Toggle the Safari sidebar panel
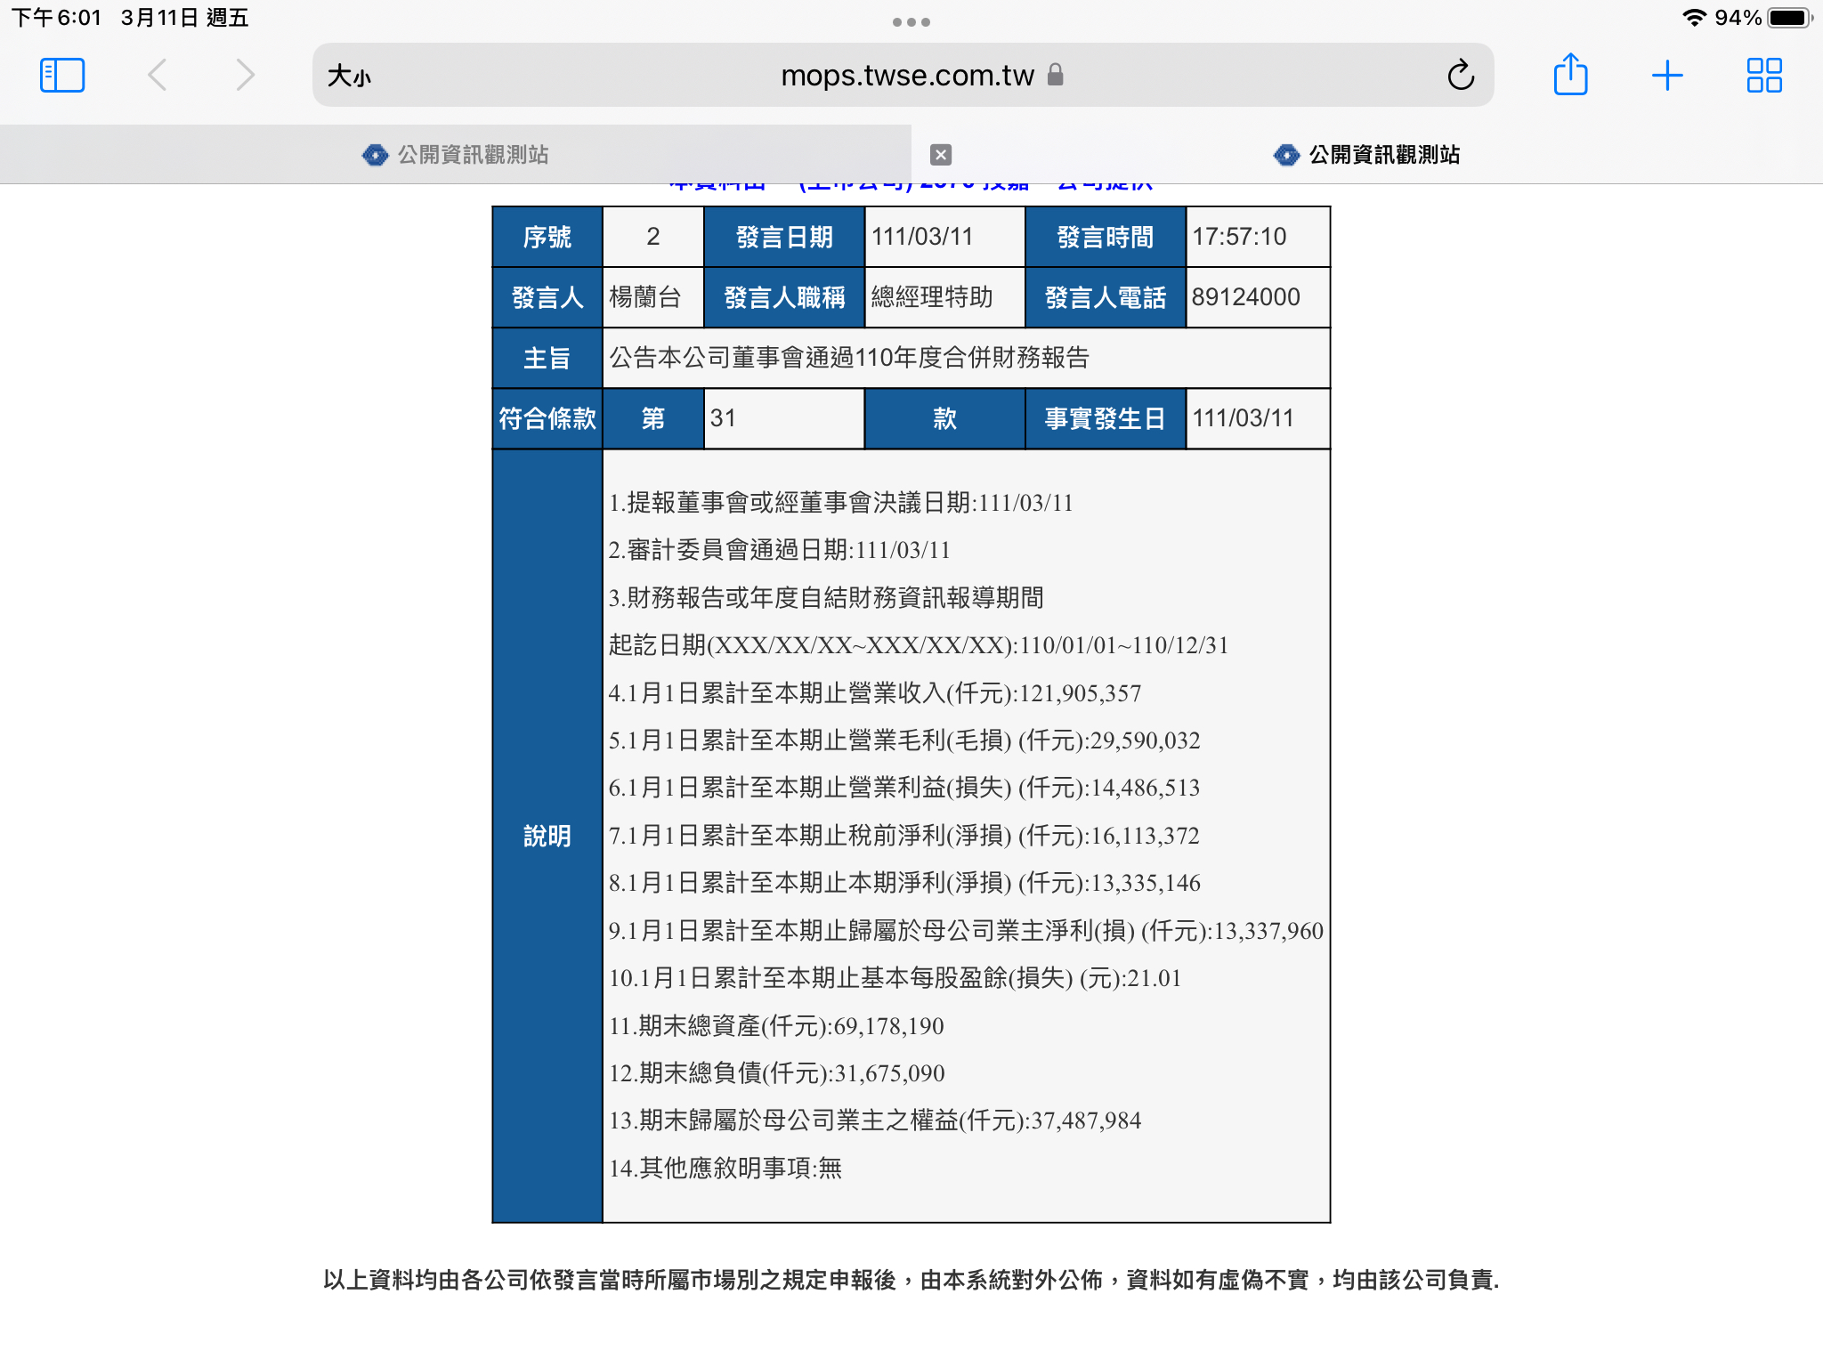The width and height of the screenshot is (1823, 1367). (x=62, y=76)
